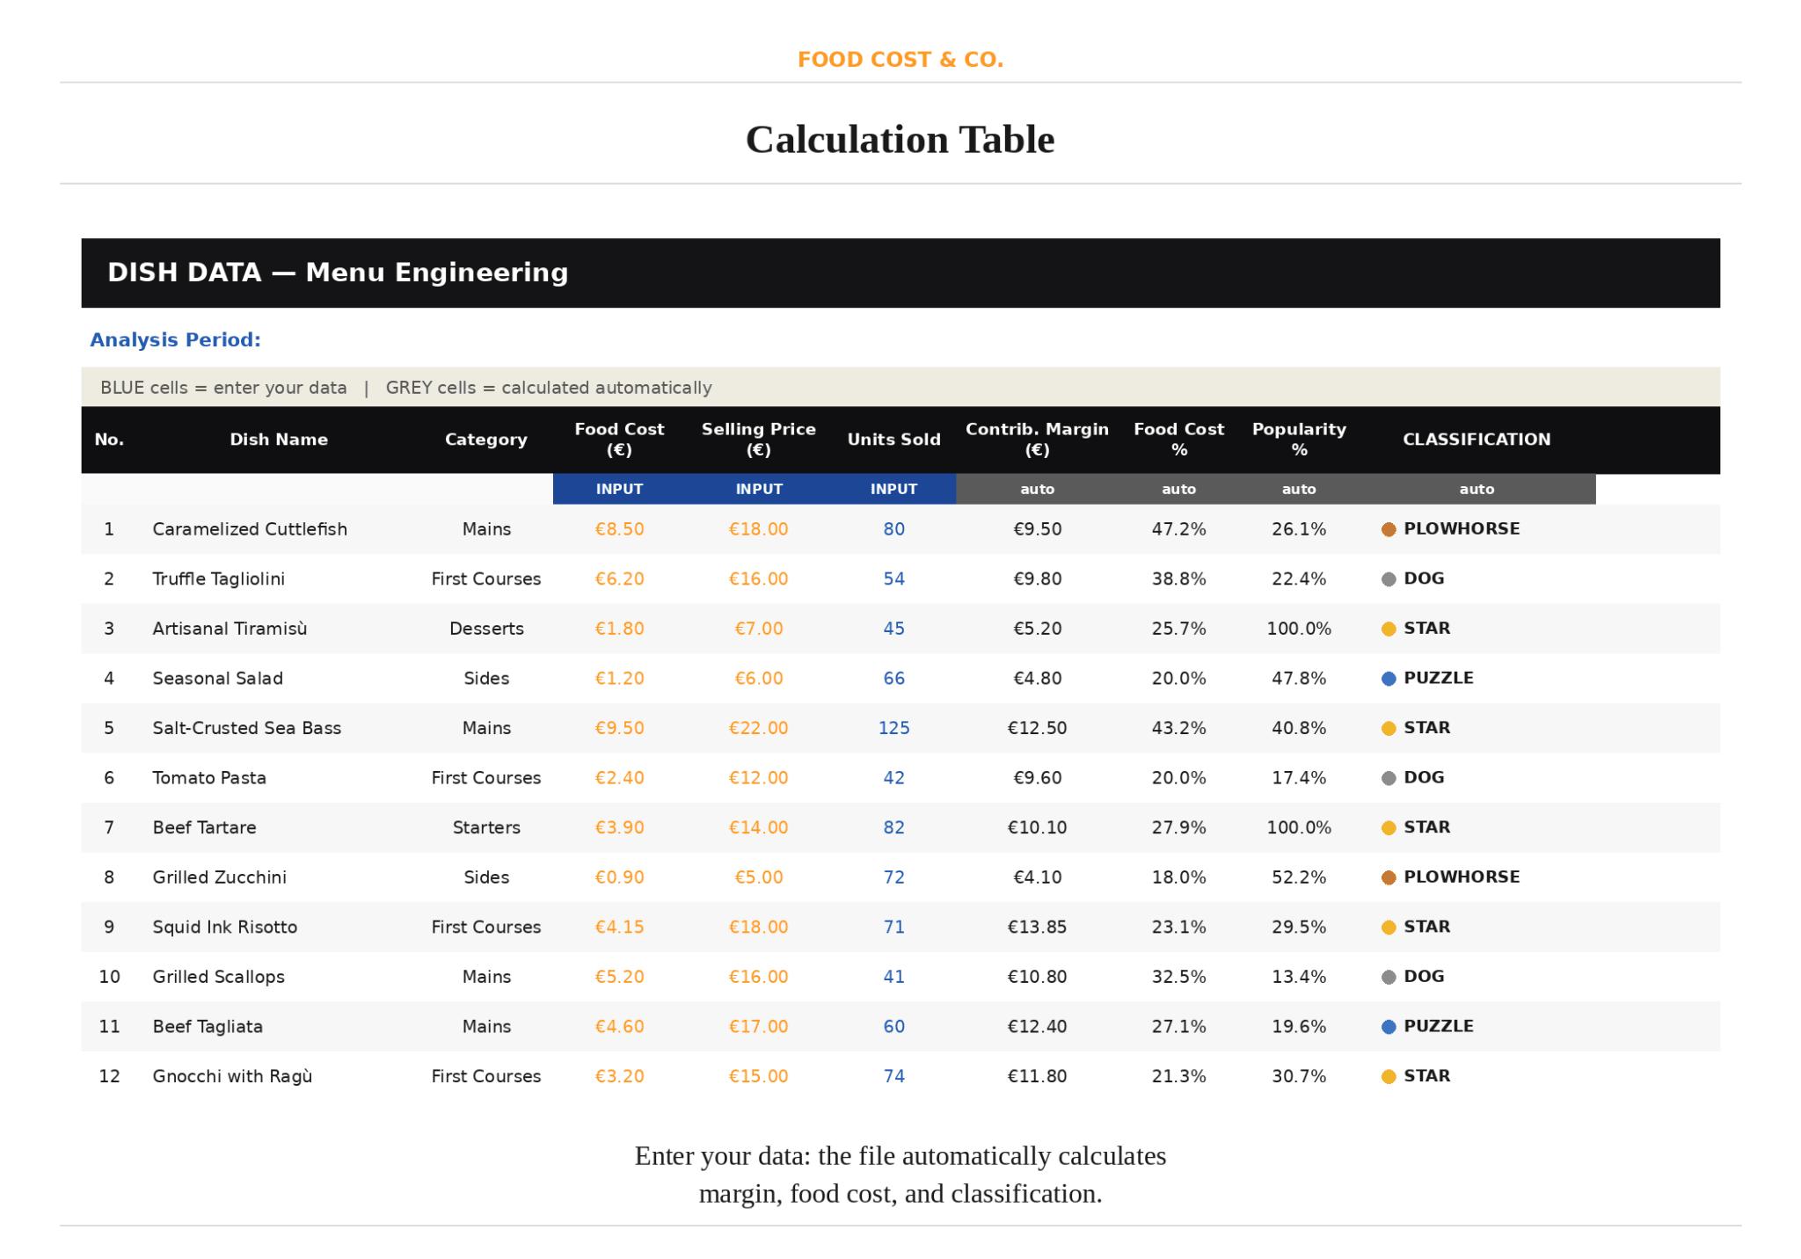This screenshot has width=1801, height=1259.
Task: Click the STAR dot for Gnocchi with Ragù
Action: 1389,1076
